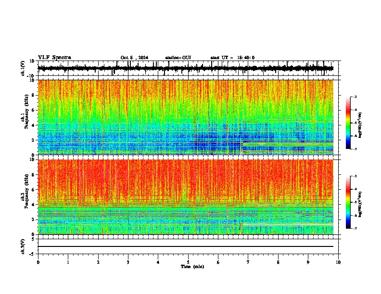This screenshot has height=294, width=381.
Task: Click the "VLF Spectra" plot title
Action: 54,58
